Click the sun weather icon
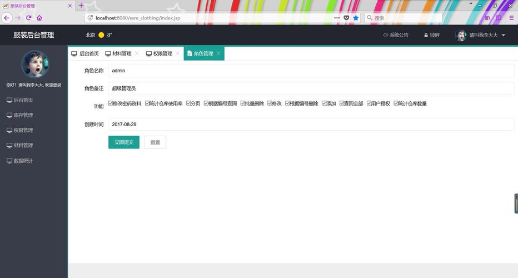 (101, 34)
